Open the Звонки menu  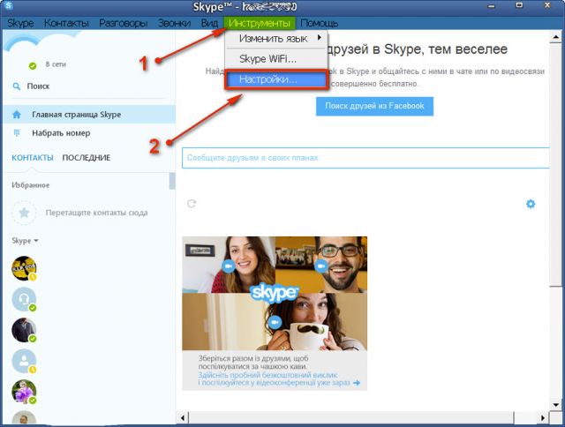[x=175, y=23]
